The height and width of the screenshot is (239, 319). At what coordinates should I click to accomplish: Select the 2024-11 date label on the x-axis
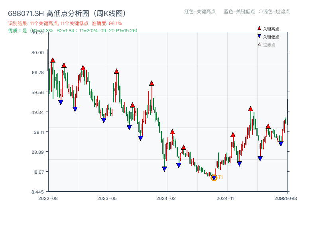[x=226, y=198]
